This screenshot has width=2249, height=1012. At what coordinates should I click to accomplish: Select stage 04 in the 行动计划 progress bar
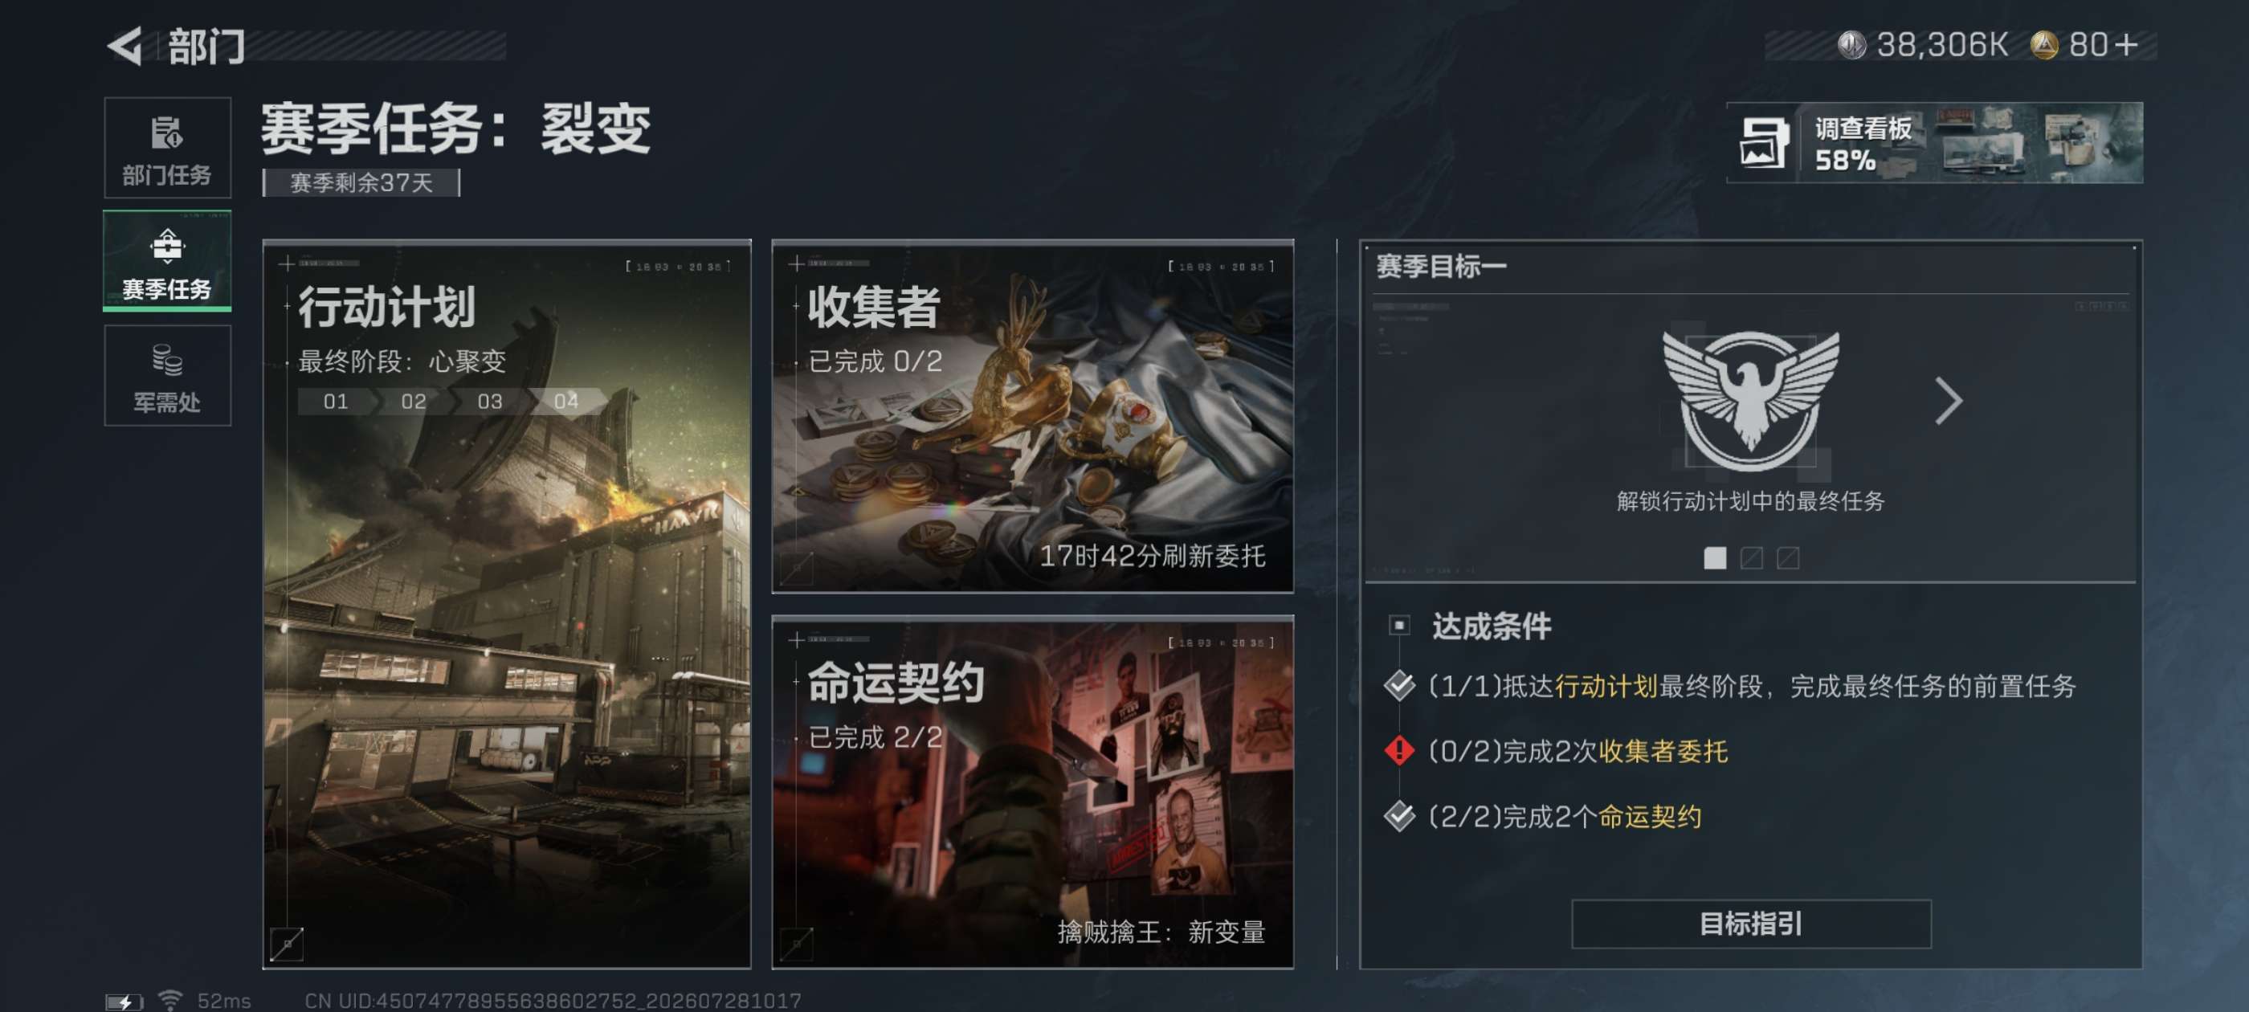click(566, 402)
